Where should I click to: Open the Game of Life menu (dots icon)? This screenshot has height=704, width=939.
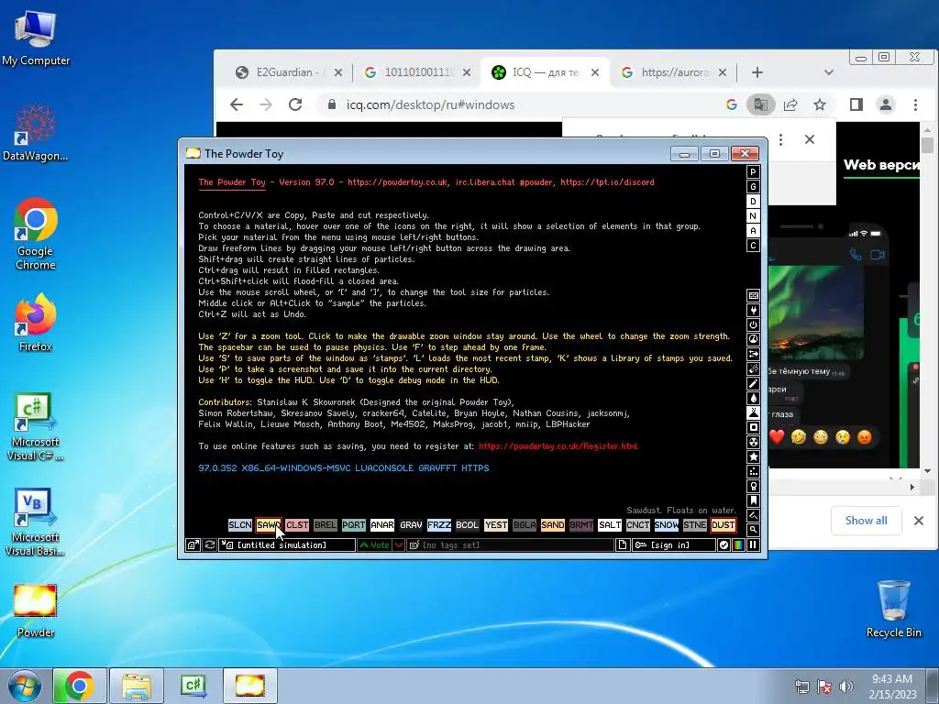754,472
